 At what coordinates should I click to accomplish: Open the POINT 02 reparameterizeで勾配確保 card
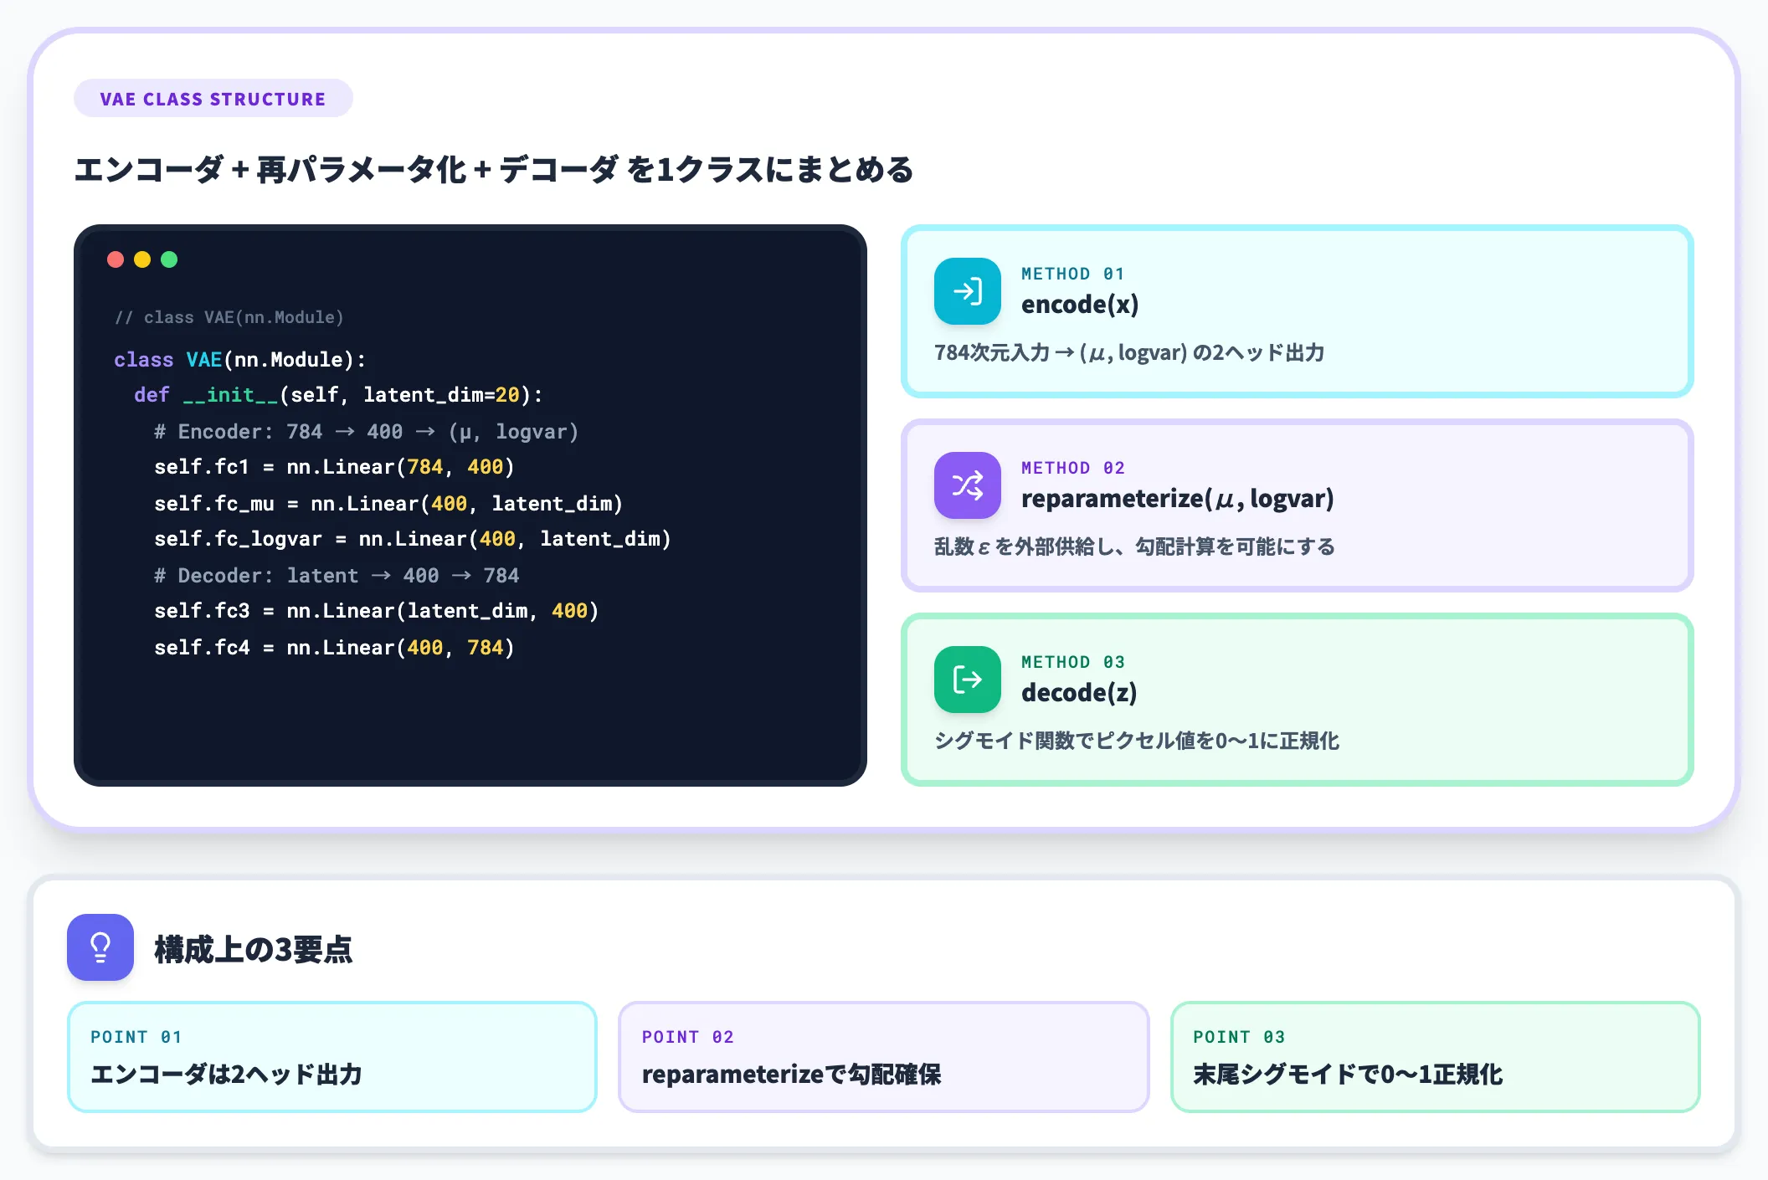(883, 1057)
